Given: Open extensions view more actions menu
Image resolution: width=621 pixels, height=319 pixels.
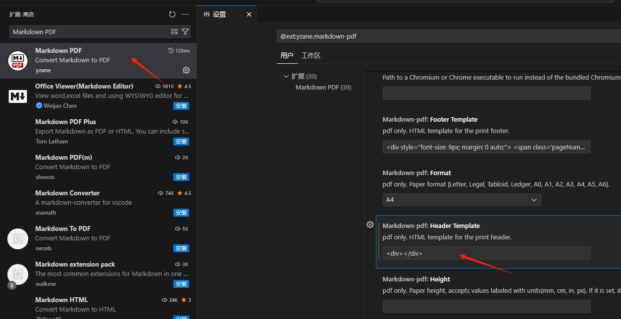Looking at the screenshot, I should coord(185,14).
